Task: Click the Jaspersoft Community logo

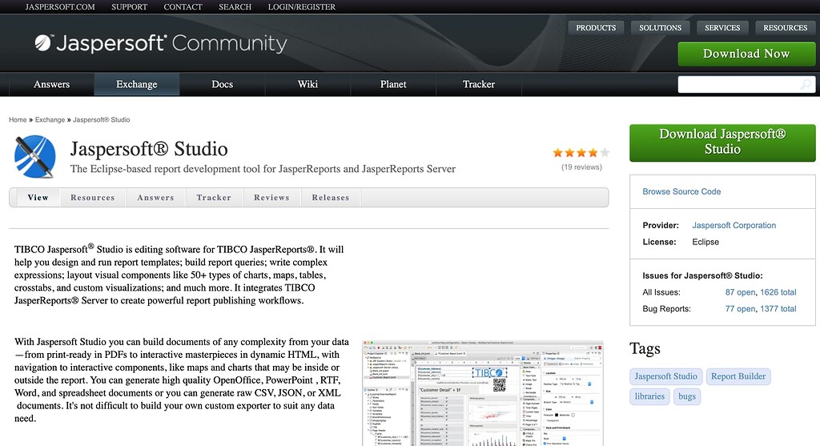Action: point(161,43)
